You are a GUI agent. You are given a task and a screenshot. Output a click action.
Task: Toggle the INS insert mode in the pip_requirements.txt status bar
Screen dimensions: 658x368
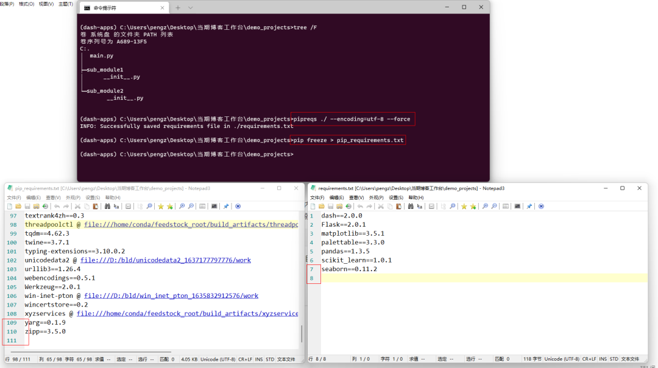pos(258,359)
